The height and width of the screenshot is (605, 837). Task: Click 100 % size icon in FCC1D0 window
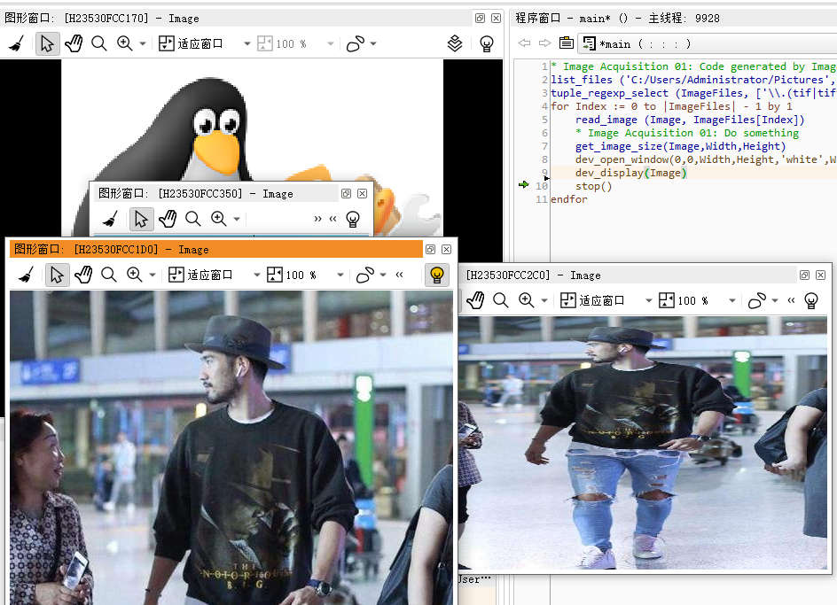(x=274, y=275)
